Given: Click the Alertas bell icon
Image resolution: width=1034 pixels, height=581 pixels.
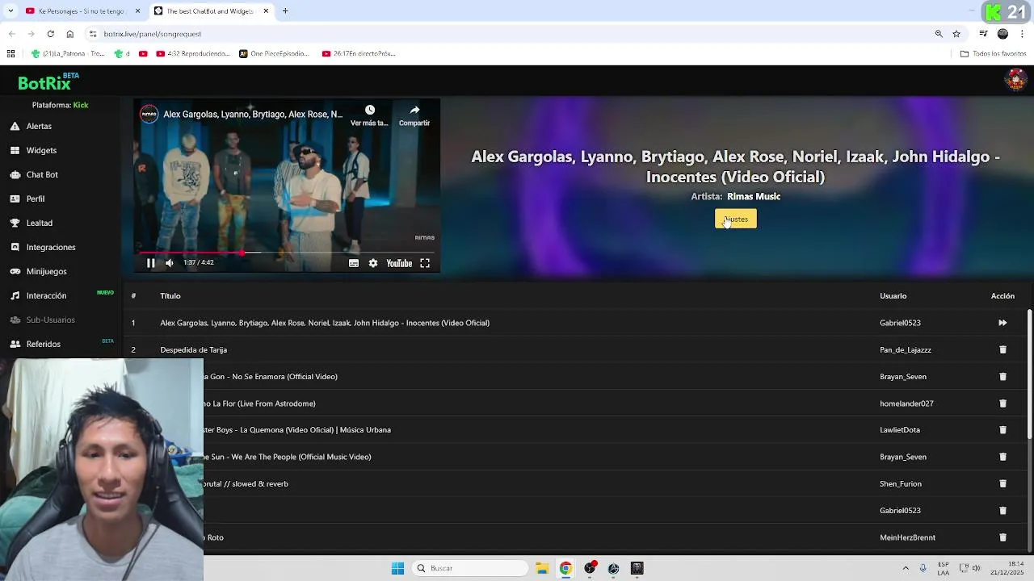Looking at the screenshot, I should pos(15,127).
